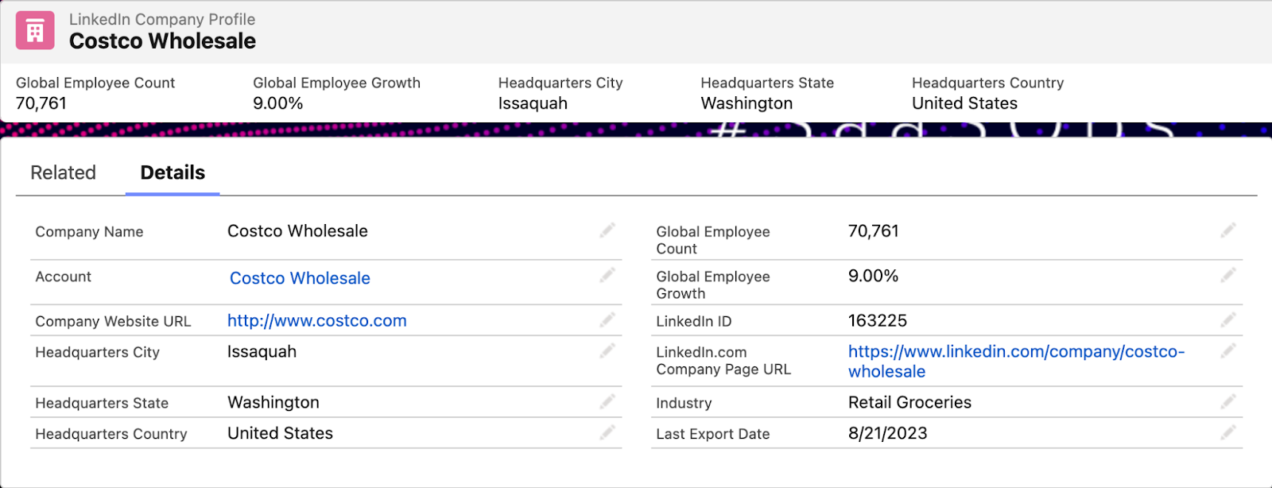Click the LinkedIn ID field label

[x=693, y=321]
